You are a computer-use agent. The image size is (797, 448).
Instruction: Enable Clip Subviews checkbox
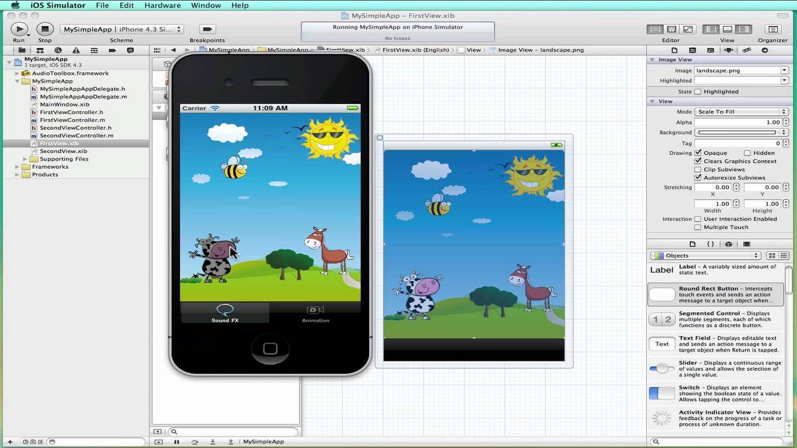tap(697, 169)
